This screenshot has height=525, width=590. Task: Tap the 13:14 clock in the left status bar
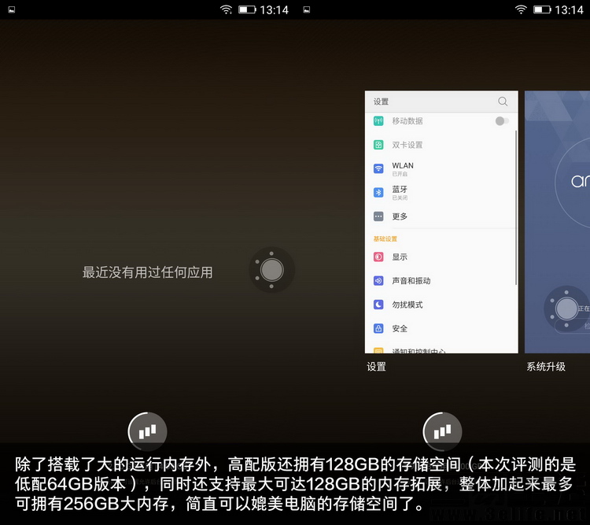(x=274, y=9)
